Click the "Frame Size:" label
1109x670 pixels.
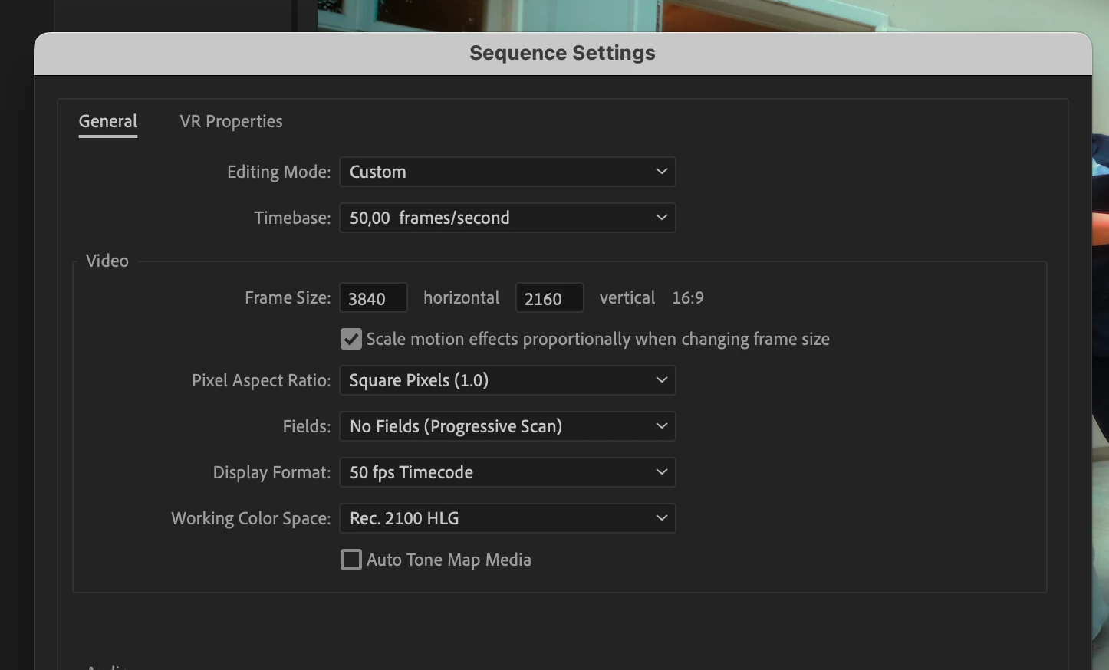point(288,298)
